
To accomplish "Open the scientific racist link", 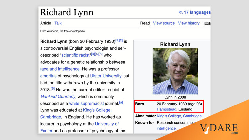I will 75,55.
